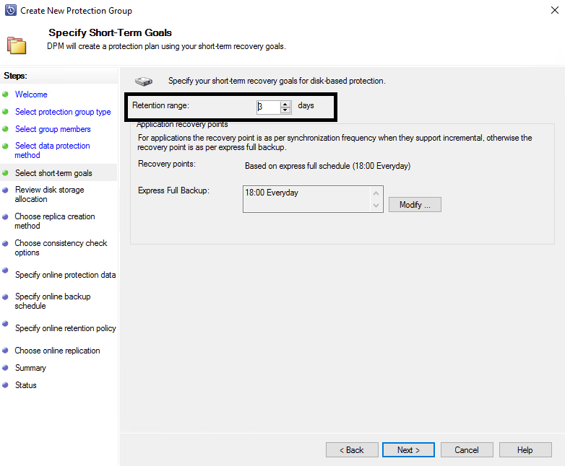This screenshot has width=565, height=466.
Task: Open the Welcome step
Action: click(31, 94)
